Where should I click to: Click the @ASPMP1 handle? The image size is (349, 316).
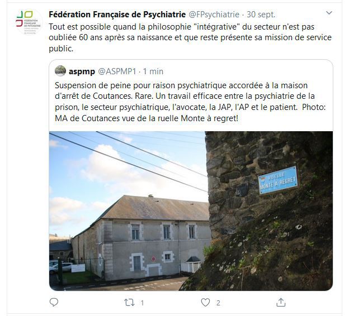[117, 71]
